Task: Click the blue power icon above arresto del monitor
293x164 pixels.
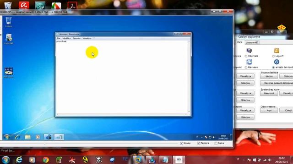Action: 277,62
